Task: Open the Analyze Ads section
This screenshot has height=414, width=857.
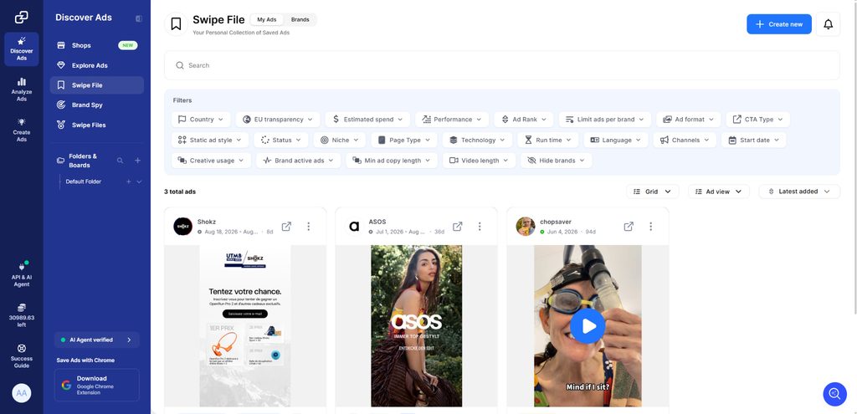Action: tap(21, 89)
